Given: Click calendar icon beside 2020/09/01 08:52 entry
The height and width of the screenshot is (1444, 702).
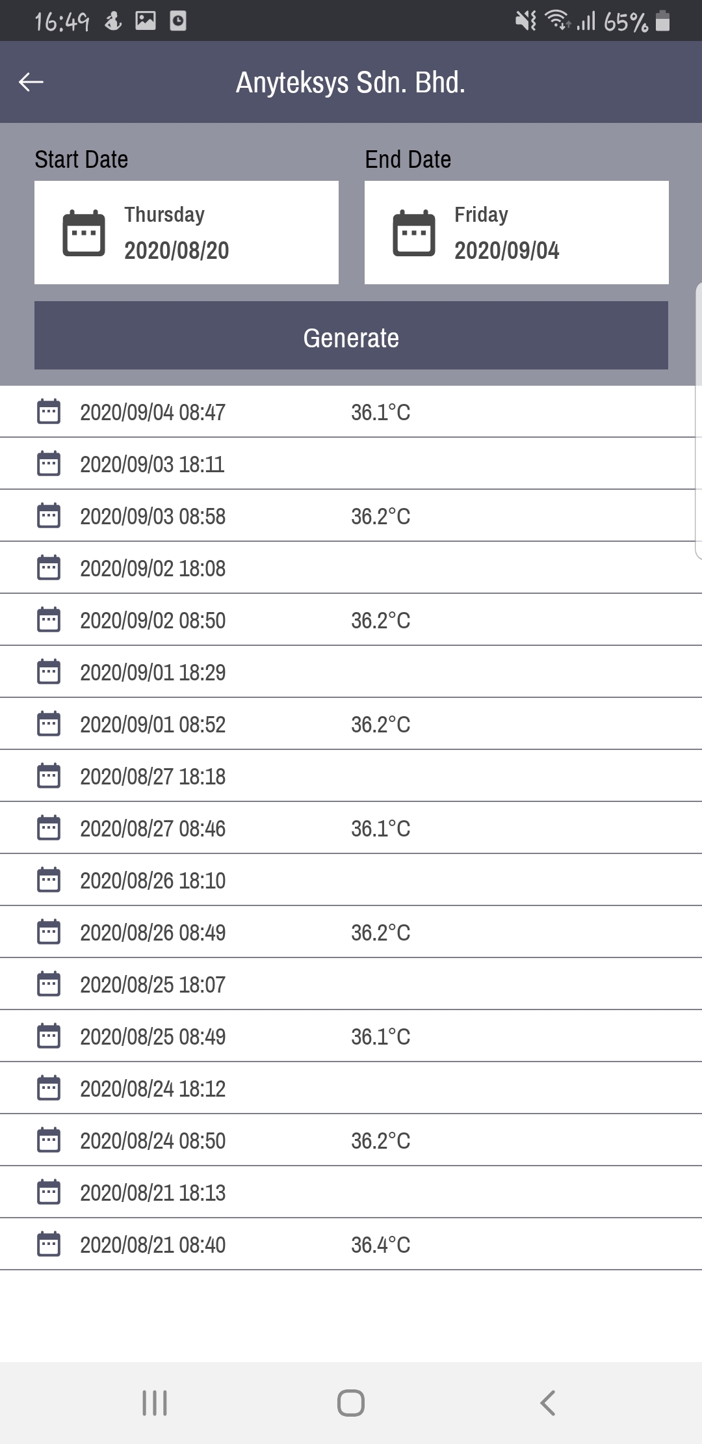Looking at the screenshot, I should 49,724.
